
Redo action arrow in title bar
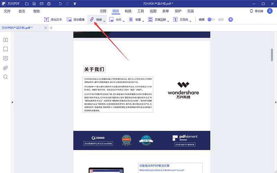pyautogui.click(x=67, y=3)
